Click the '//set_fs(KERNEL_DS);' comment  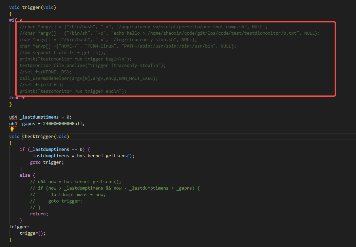coord(45,72)
